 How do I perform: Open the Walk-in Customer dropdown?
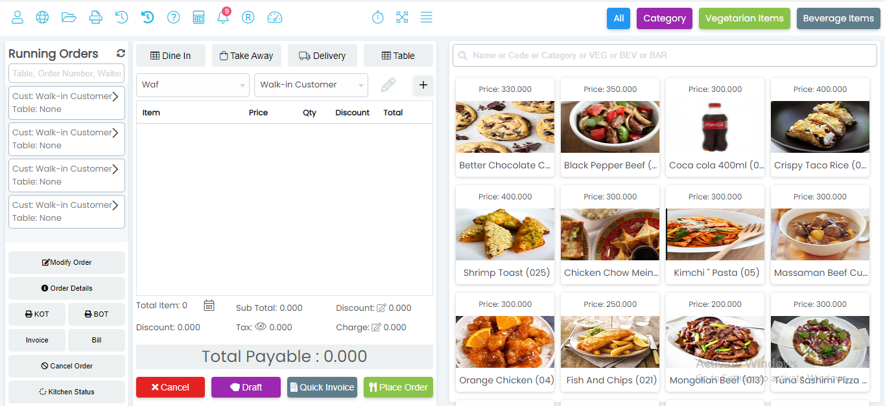[311, 85]
